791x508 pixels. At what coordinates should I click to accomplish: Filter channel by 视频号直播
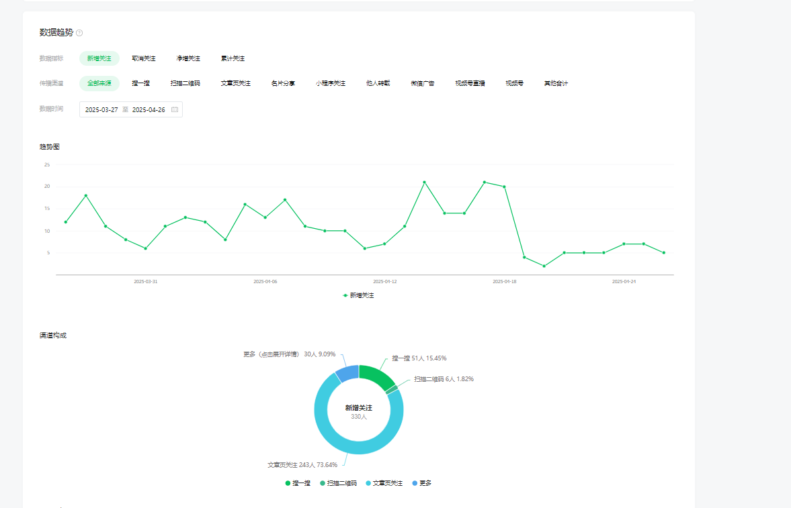click(x=470, y=83)
